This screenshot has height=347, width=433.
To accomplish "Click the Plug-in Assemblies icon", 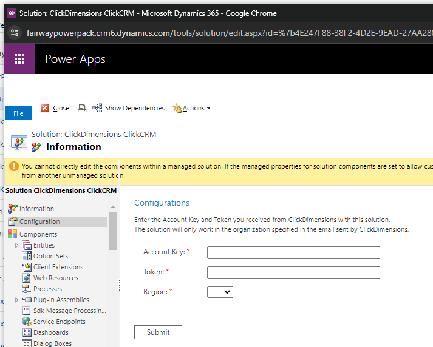I will (x=27, y=300).
